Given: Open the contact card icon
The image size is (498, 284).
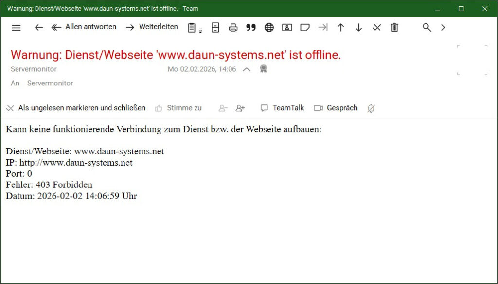Looking at the screenshot, I should tap(287, 27).
